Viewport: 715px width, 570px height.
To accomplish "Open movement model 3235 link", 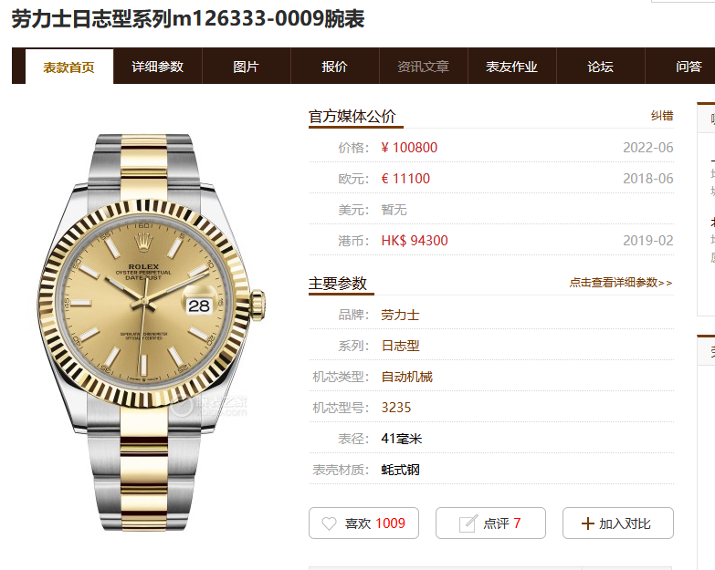I will [x=395, y=408].
